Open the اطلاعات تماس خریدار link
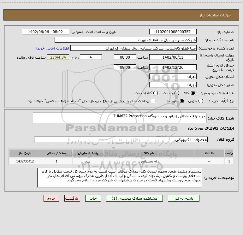This screenshot has height=235, width=243. point(52,48)
